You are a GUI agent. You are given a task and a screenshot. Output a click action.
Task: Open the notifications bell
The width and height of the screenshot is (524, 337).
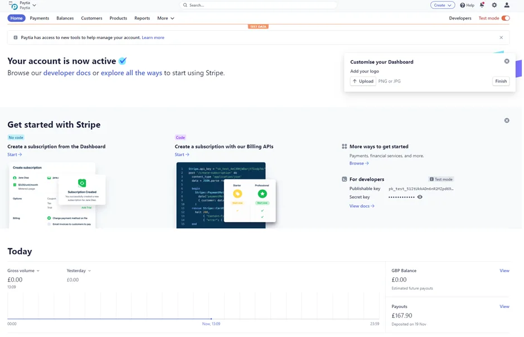point(482,4)
